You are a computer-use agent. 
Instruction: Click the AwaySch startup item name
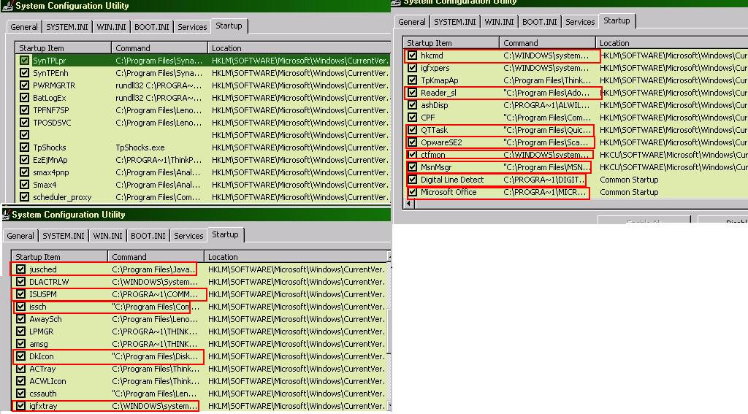click(x=45, y=319)
